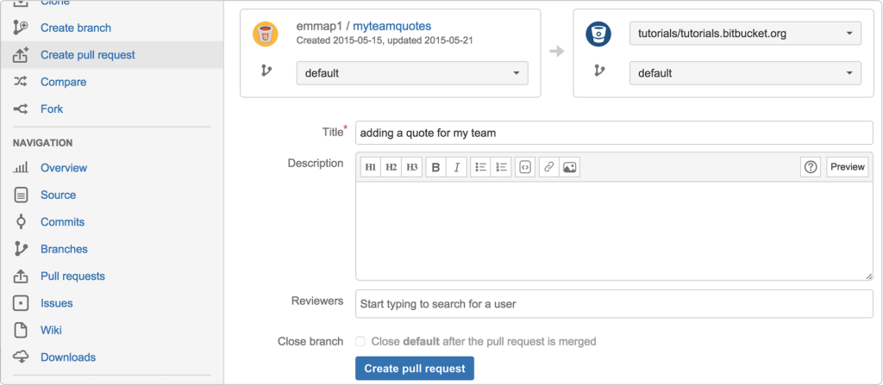The image size is (883, 385).
Task: Open the markdown help question icon
Action: click(811, 167)
